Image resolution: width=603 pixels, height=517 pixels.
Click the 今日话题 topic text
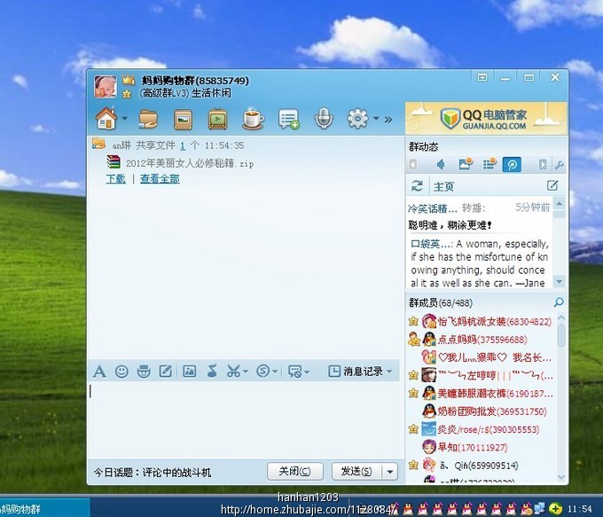click(x=153, y=472)
